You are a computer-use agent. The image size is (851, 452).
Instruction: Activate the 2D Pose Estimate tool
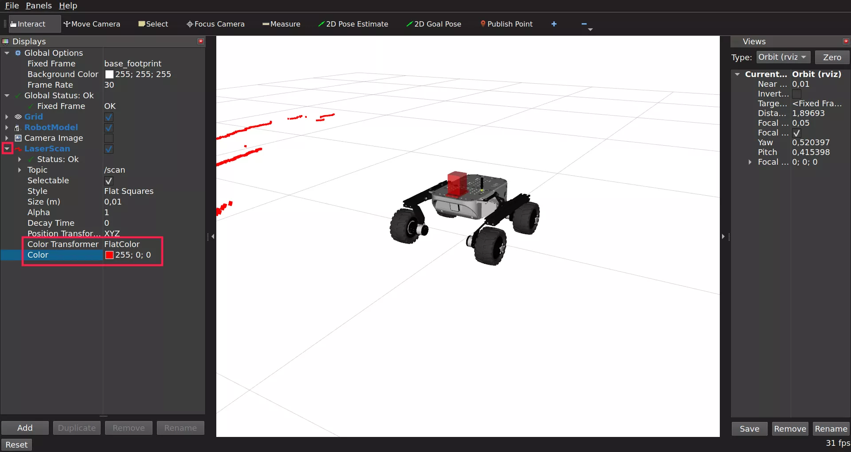pyautogui.click(x=353, y=24)
